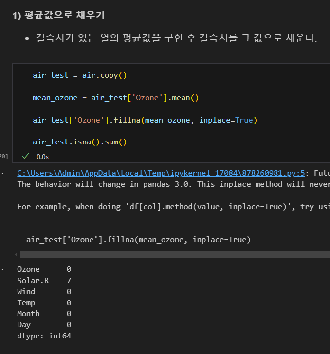This screenshot has height=354, width=330.
Task: Click the cell execution count label
Action: pyautogui.click(x=4, y=156)
